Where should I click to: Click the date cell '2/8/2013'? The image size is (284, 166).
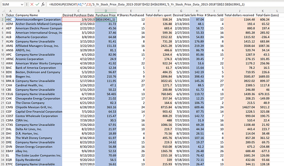click(x=79, y=20)
